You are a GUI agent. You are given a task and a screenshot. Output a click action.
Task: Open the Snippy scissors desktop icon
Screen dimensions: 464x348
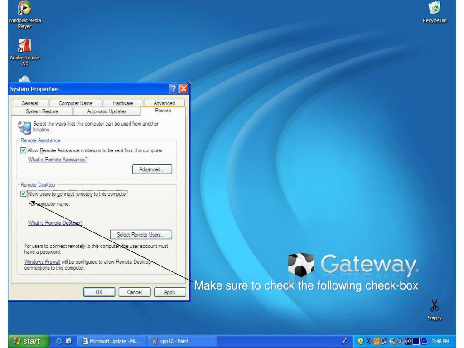[435, 309]
